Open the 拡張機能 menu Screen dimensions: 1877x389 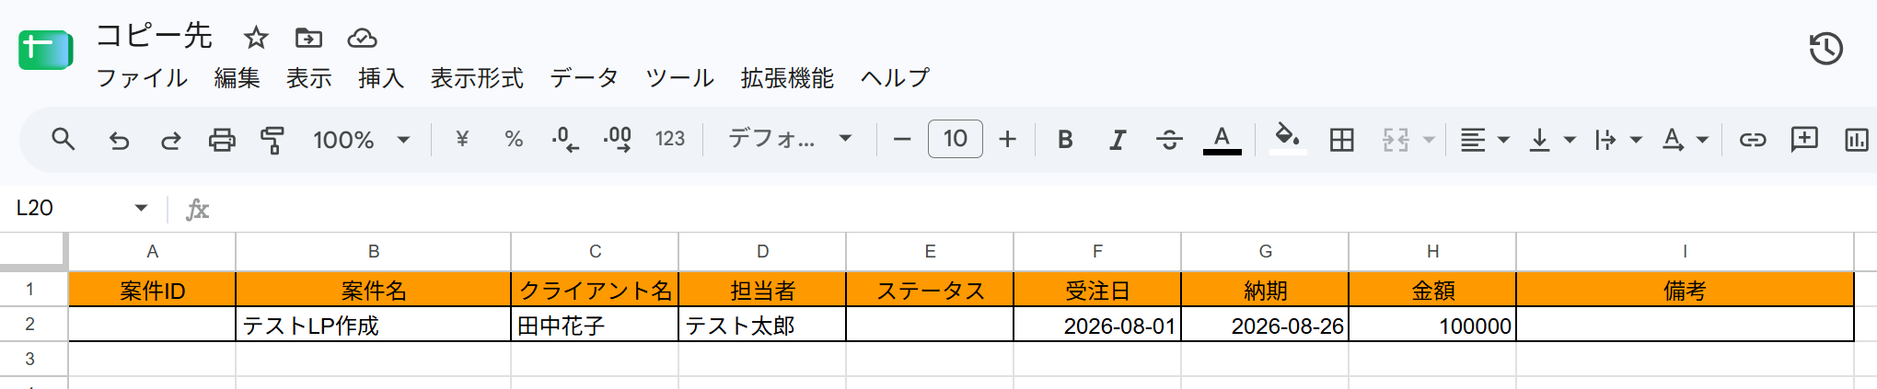tap(787, 78)
